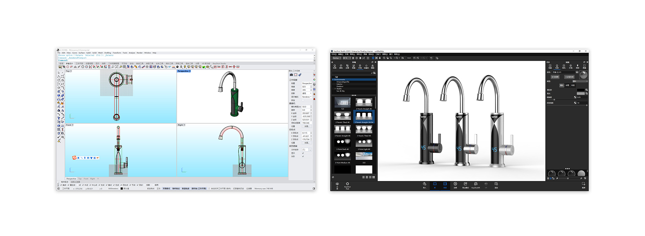The image size is (645, 236).
Task: Switch to the KeyShot Studio toolbar tab
Action: tap(219, 63)
